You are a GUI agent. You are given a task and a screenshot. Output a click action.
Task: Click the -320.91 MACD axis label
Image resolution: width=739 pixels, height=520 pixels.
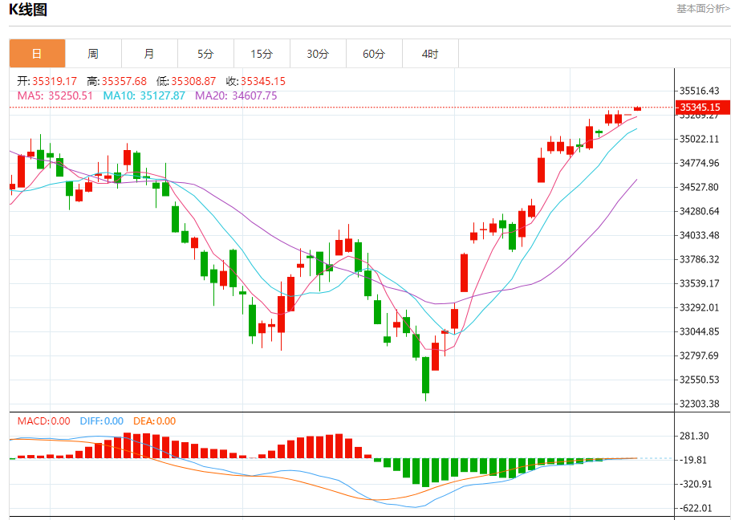[695, 484]
